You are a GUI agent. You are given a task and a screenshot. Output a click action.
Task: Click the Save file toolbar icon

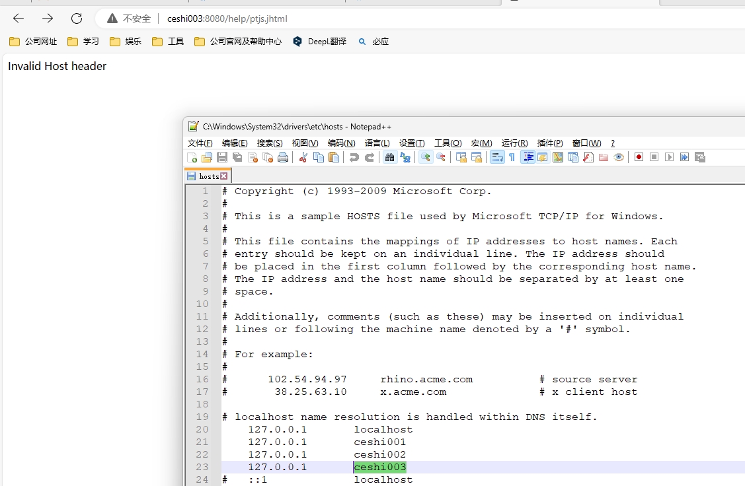click(x=222, y=157)
